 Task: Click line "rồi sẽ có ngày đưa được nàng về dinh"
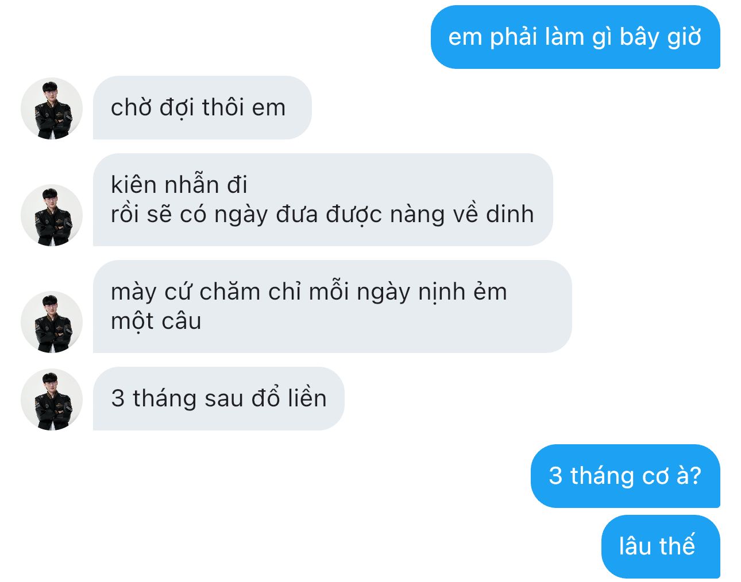(x=322, y=215)
